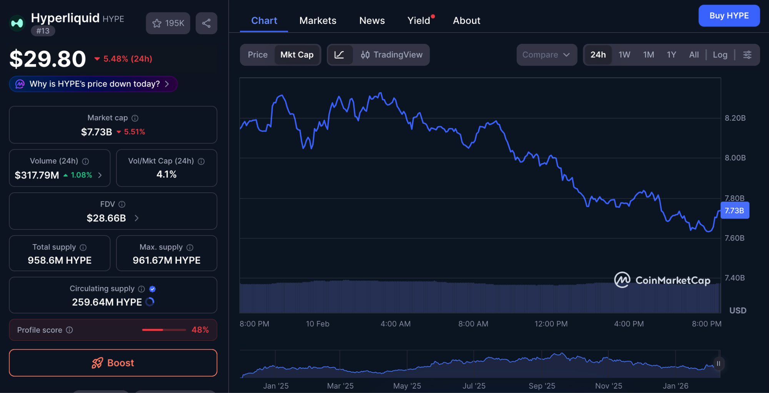Toggle logarithmic scale with Log option
Screen dimensions: 769x393
point(720,55)
